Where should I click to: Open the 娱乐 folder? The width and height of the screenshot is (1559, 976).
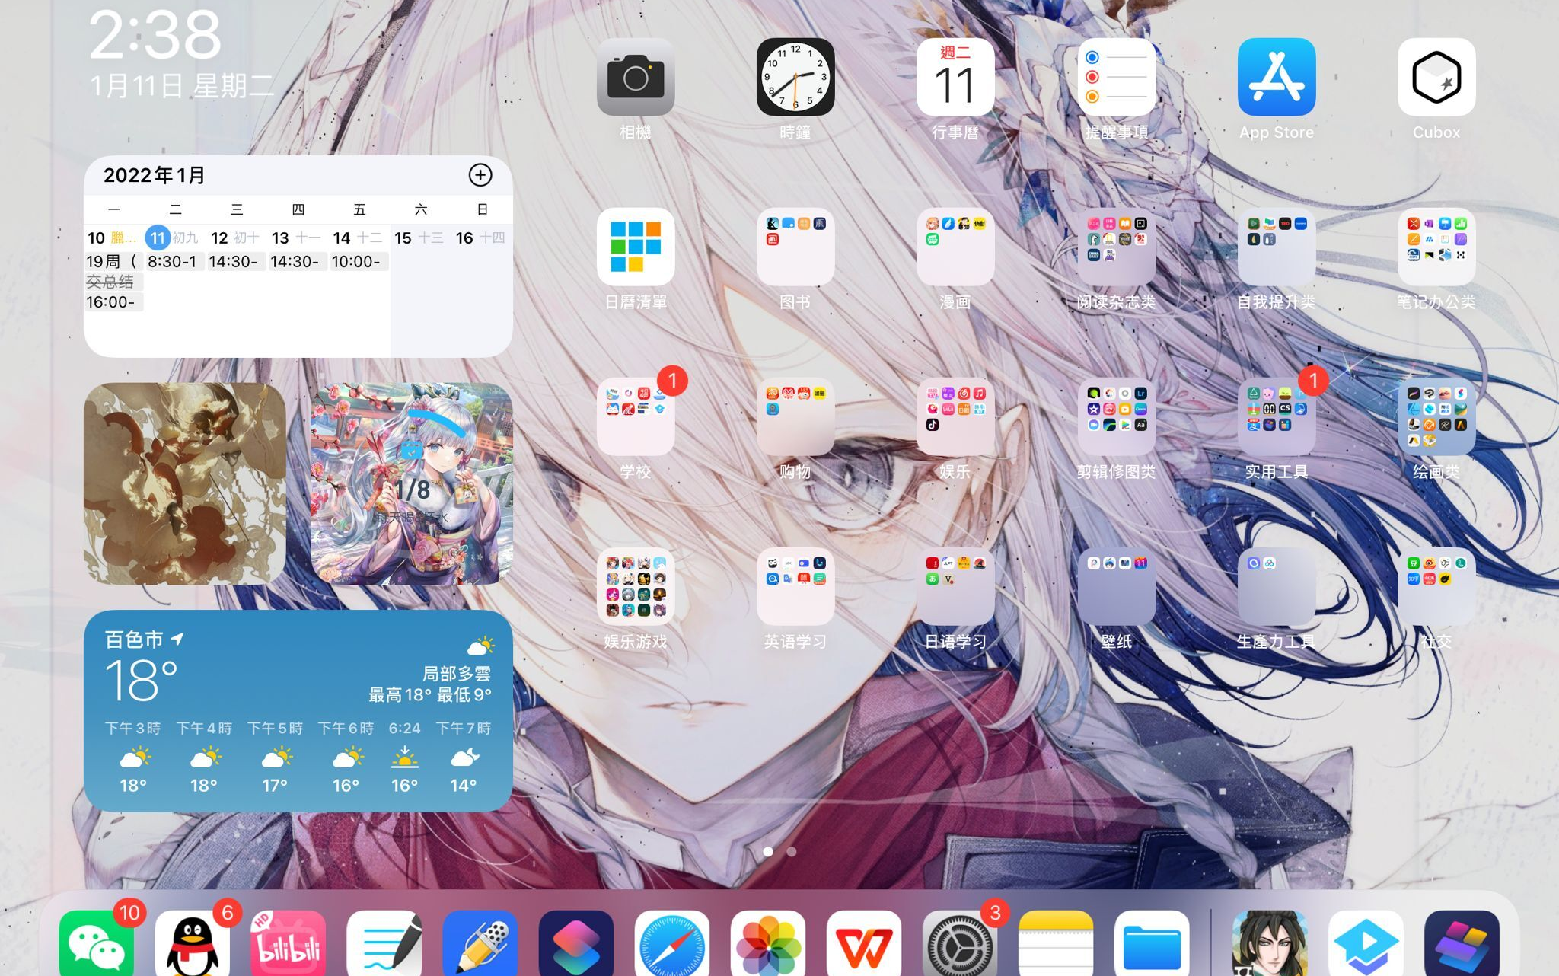955,416
